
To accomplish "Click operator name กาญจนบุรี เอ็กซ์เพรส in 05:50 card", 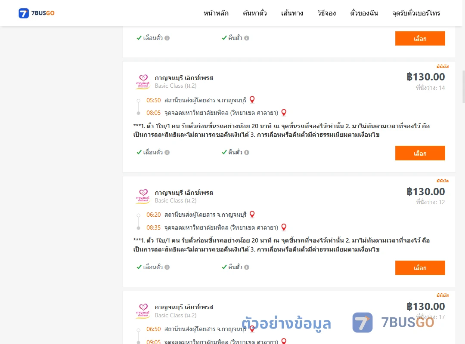I will (x=184, y=78).
